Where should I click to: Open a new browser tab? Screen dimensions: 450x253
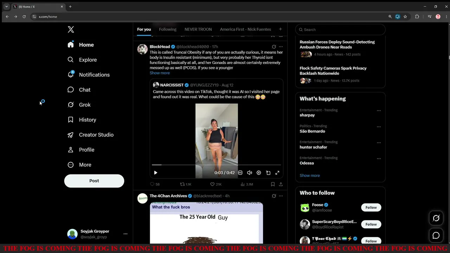click(70, 7)
